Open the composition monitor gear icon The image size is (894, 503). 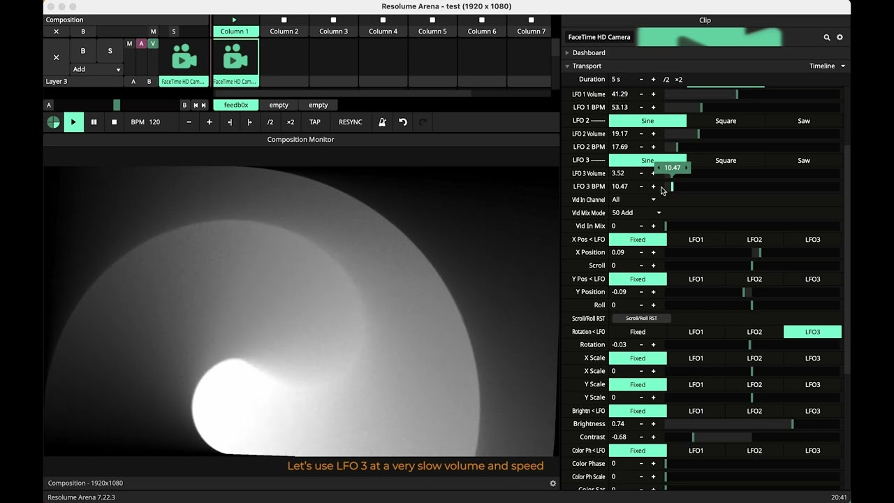552,483
